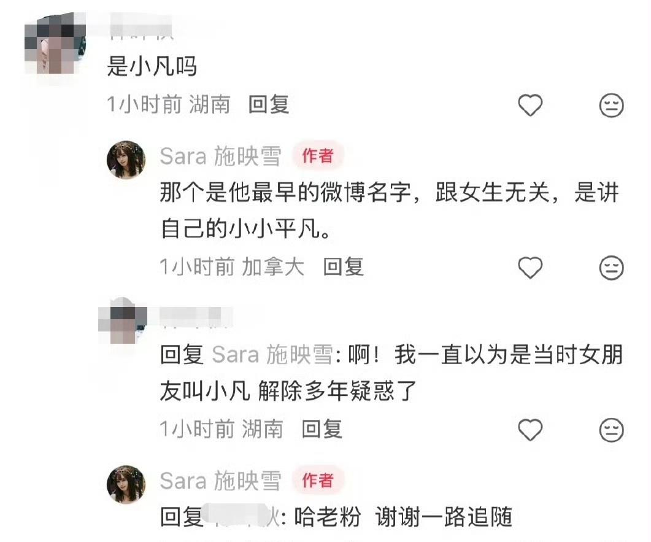Reply to the 湖南 user's "解除多年疑惑了" comment
This screenshot has height=542, width=651.
point(322,429)
